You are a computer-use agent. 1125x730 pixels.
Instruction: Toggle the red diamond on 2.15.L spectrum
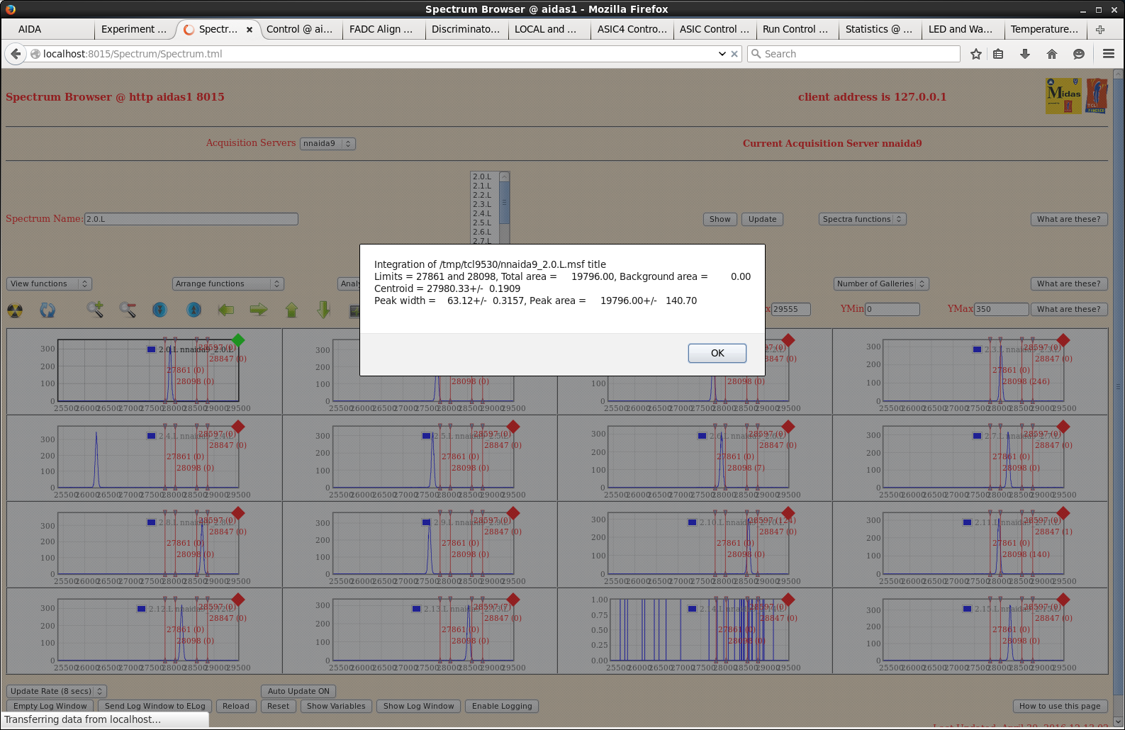[1063, 600]
